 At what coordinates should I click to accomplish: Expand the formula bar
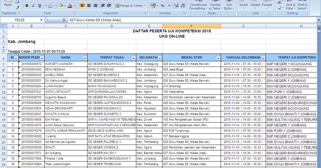click(319, 20)
